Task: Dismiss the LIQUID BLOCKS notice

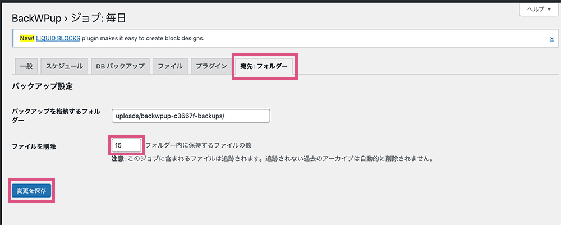Action: [551, 39]
